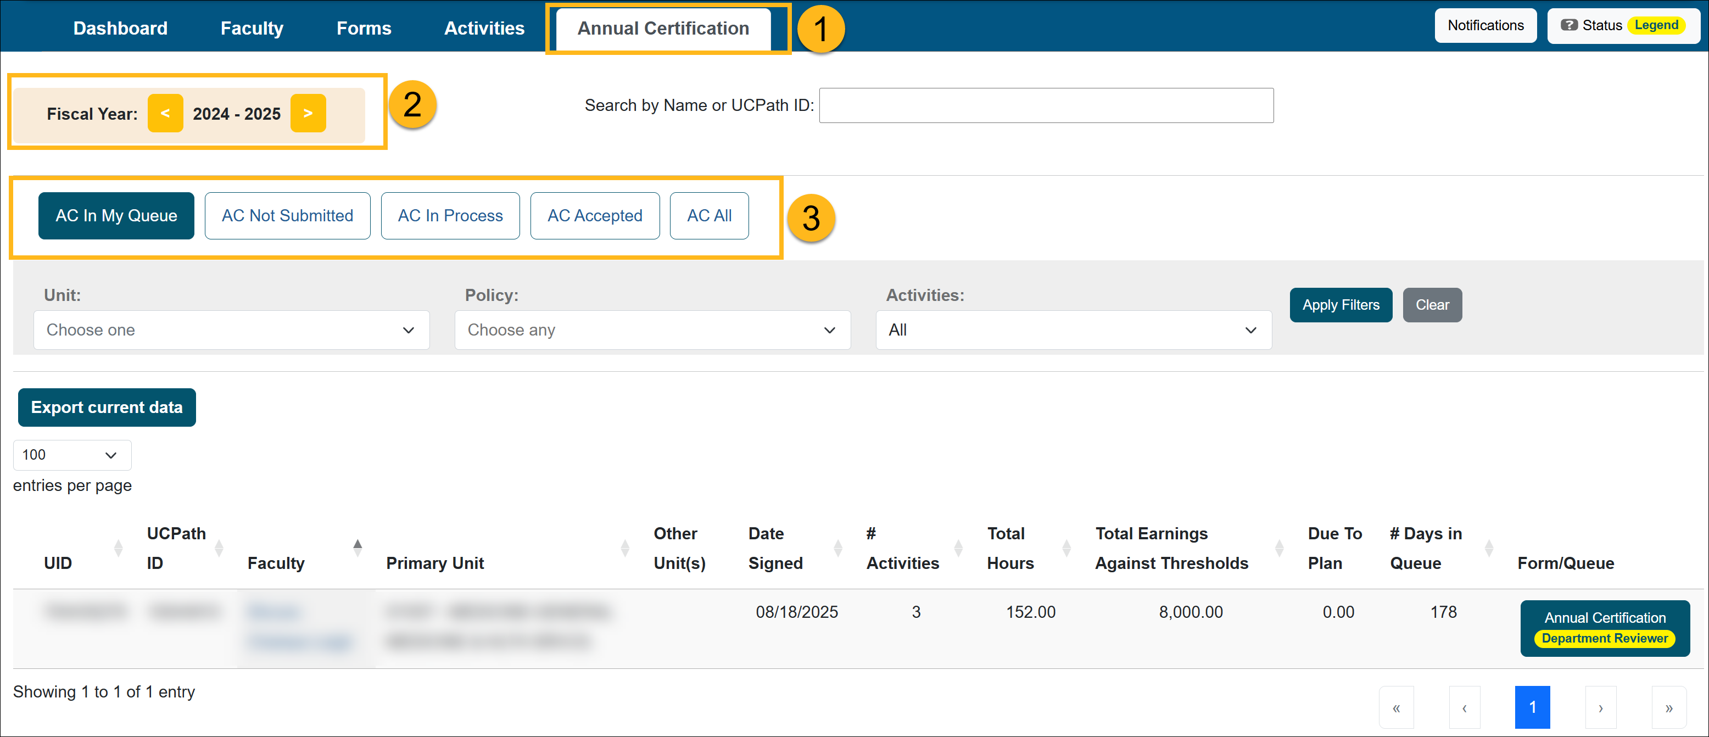This screenshot has width=1709, height=737.
Task: Sort the Faculty column
Action: click(358, 546)
